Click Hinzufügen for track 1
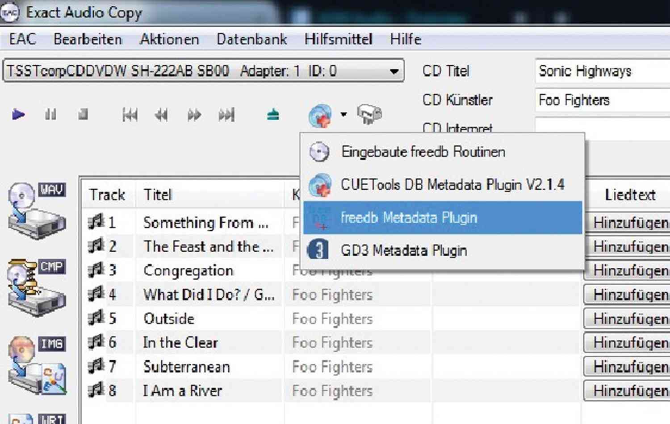670x424 pixels. 627,222
